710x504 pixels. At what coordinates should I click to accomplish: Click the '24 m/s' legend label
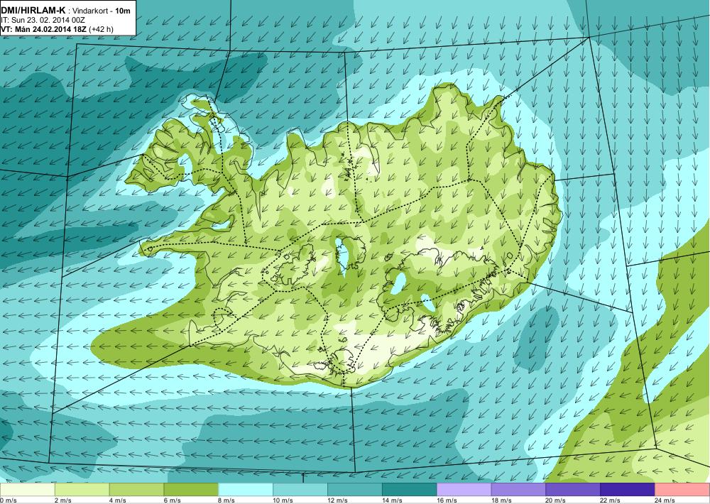click(x=665, y=500)
